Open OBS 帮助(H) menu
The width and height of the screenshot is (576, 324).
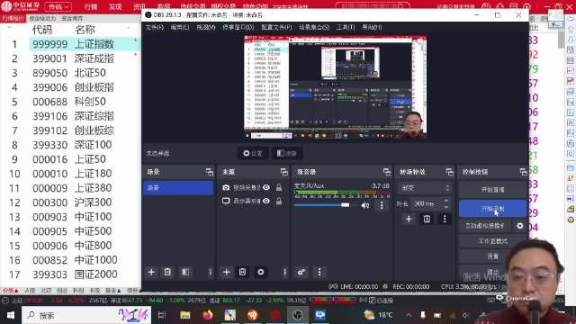(x=372, y=27)
